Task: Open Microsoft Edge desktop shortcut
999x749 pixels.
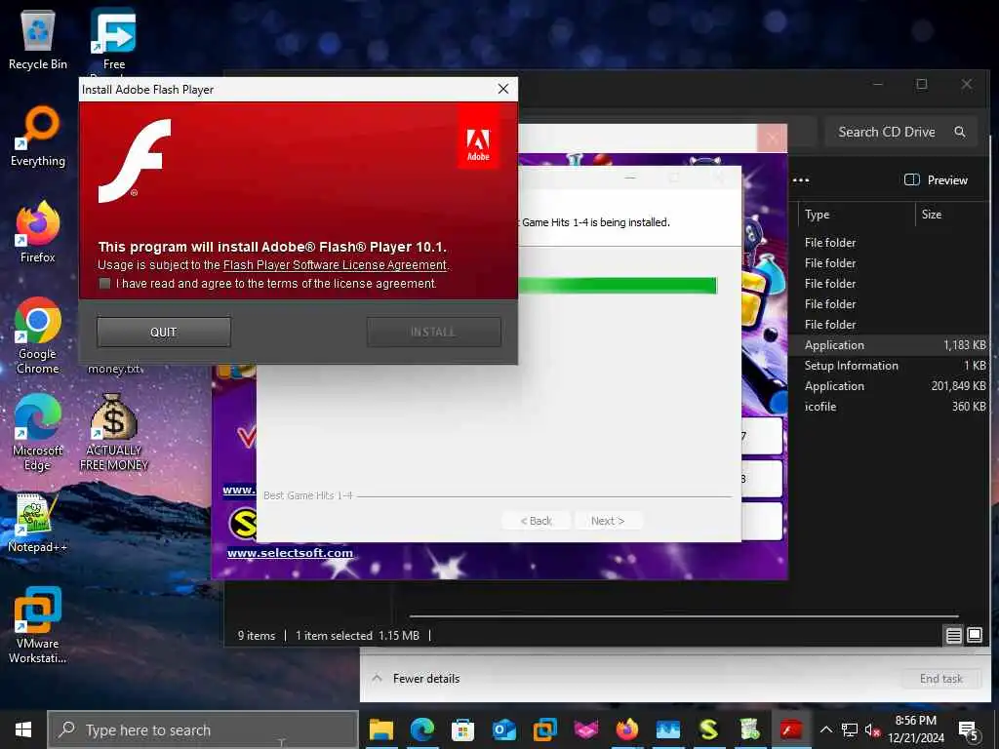Action: click(x=38, y=432)
